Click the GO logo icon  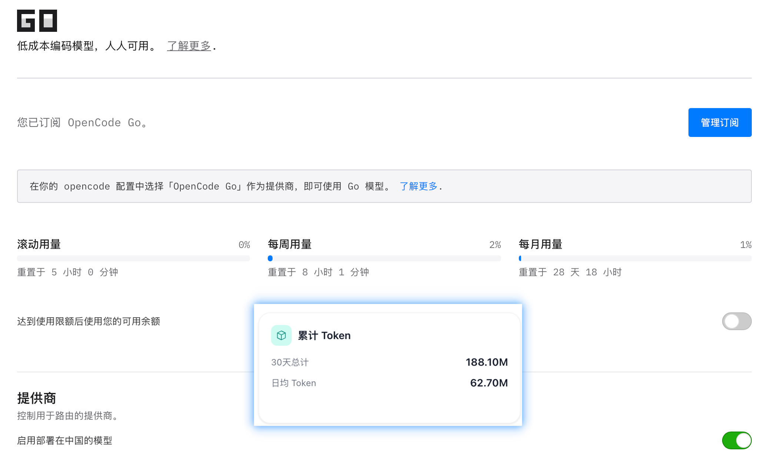pyautogui.click(x=37, y=21)
